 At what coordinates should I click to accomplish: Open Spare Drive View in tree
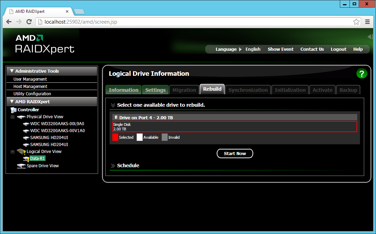[x=42, y=166]
